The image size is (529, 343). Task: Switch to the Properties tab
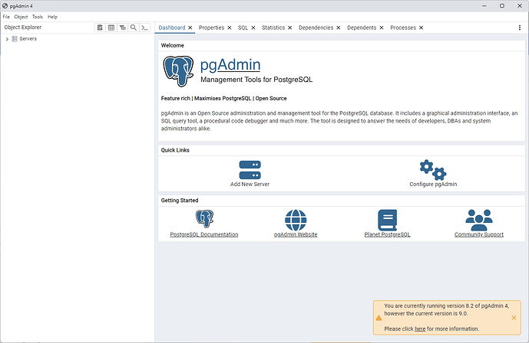coord(212,28)
